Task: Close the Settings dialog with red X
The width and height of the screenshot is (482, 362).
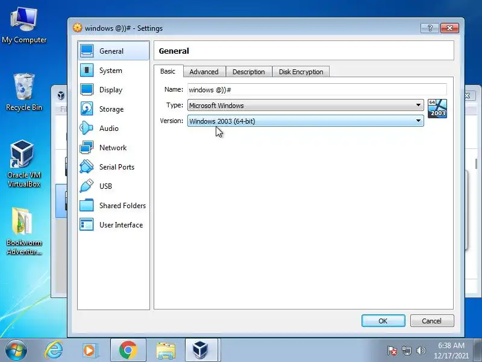Action: [x=449, y=28]
